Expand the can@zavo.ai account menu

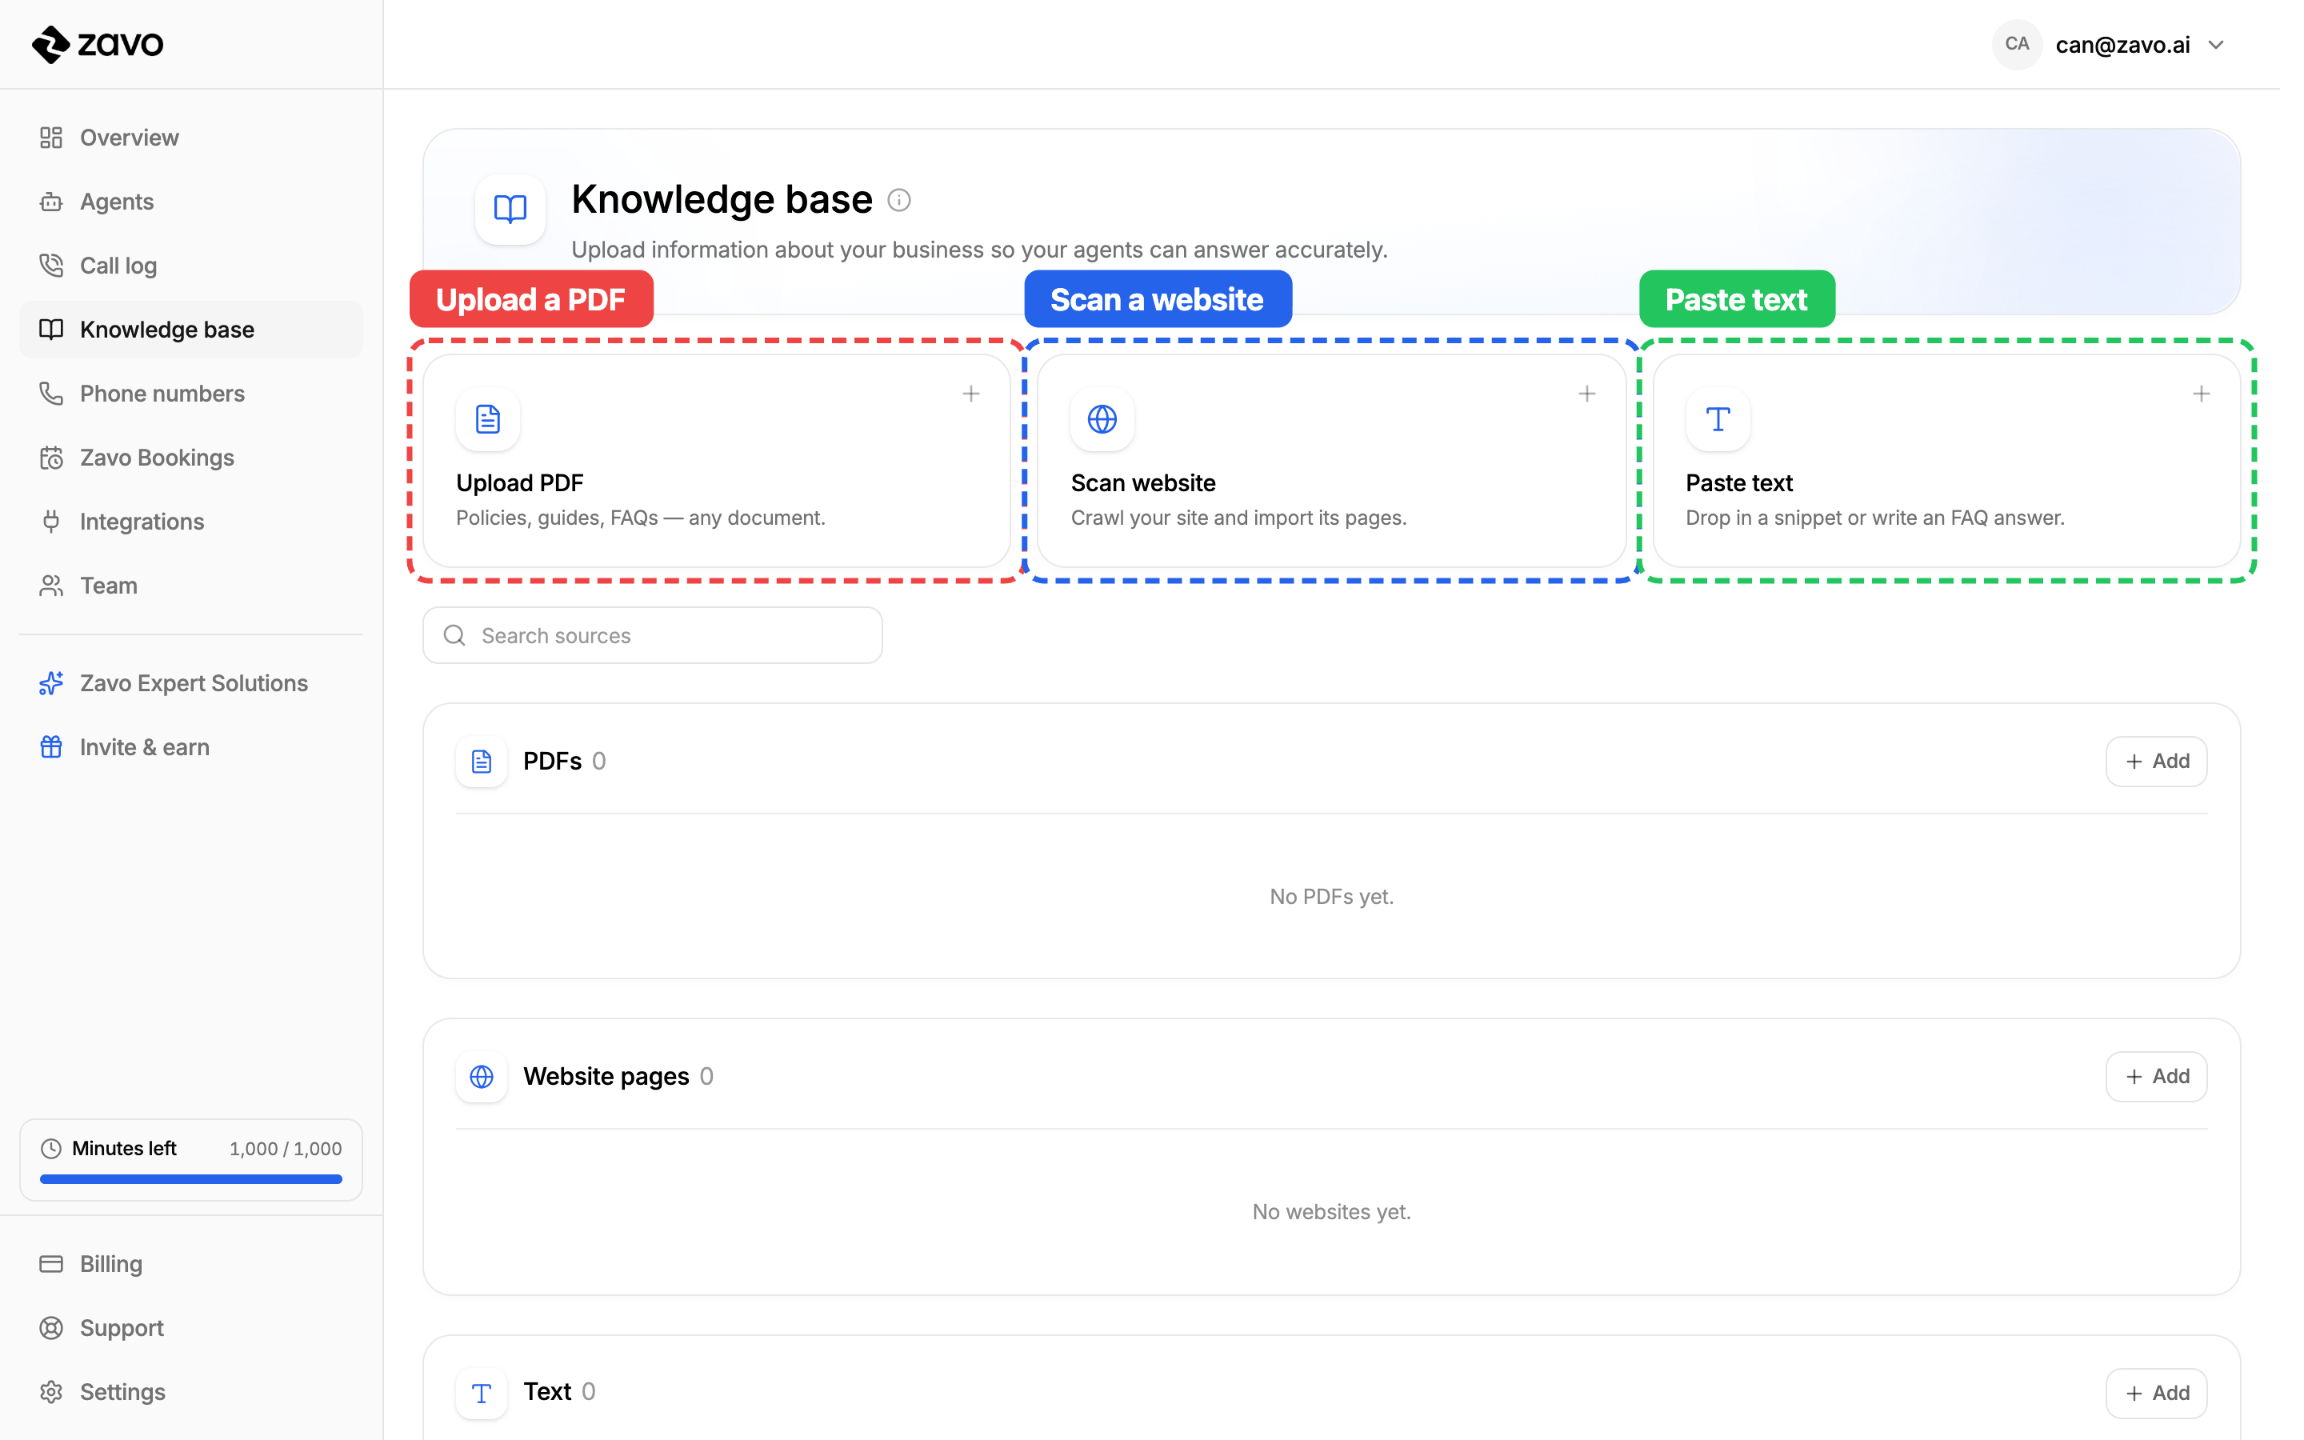[x=2110, y=45]
